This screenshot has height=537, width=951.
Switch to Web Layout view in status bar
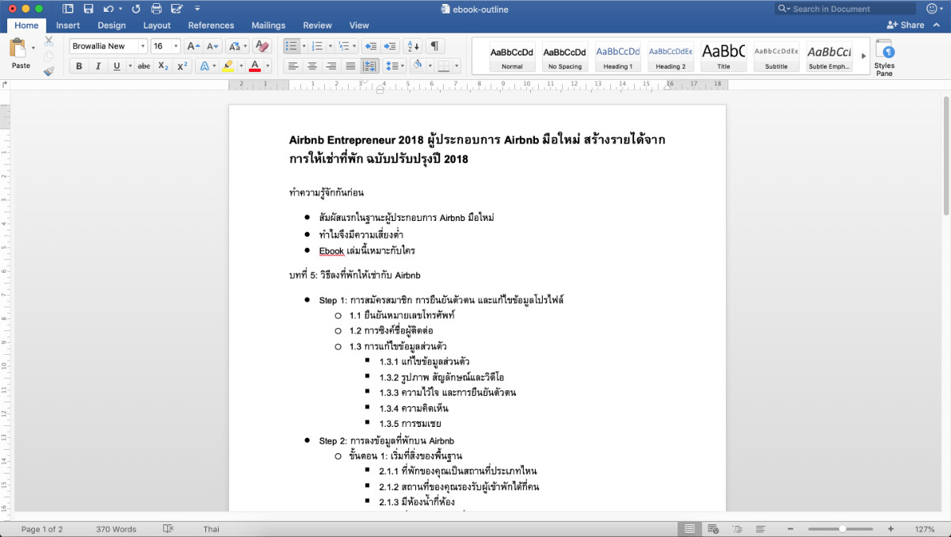713,529
